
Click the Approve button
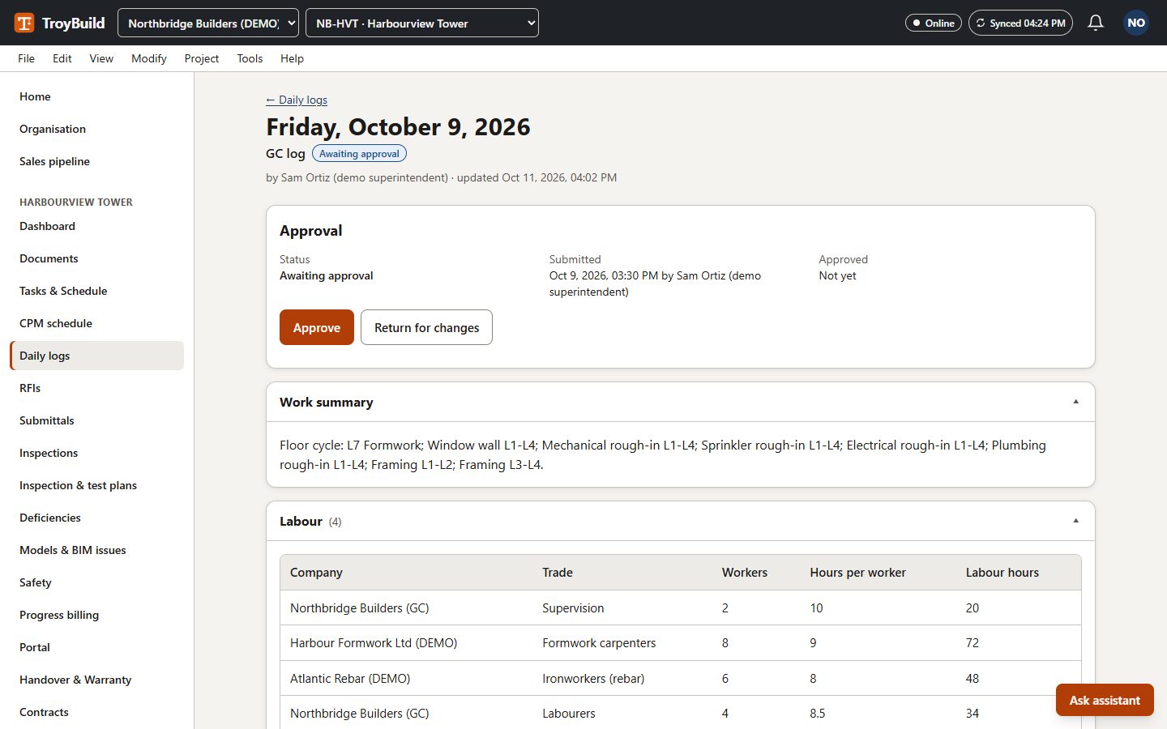(x=317, y=327)
